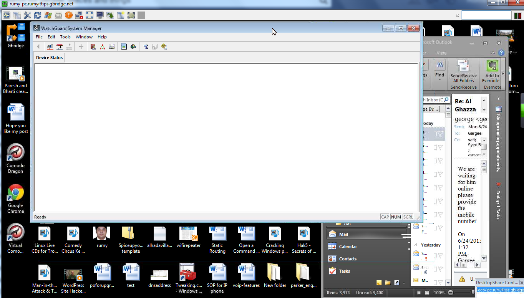The width and height of the screenshot is (524, 298).
Task: Click the Outlook ribbon overflow right arrow
Action: click(x=503, y=73)
